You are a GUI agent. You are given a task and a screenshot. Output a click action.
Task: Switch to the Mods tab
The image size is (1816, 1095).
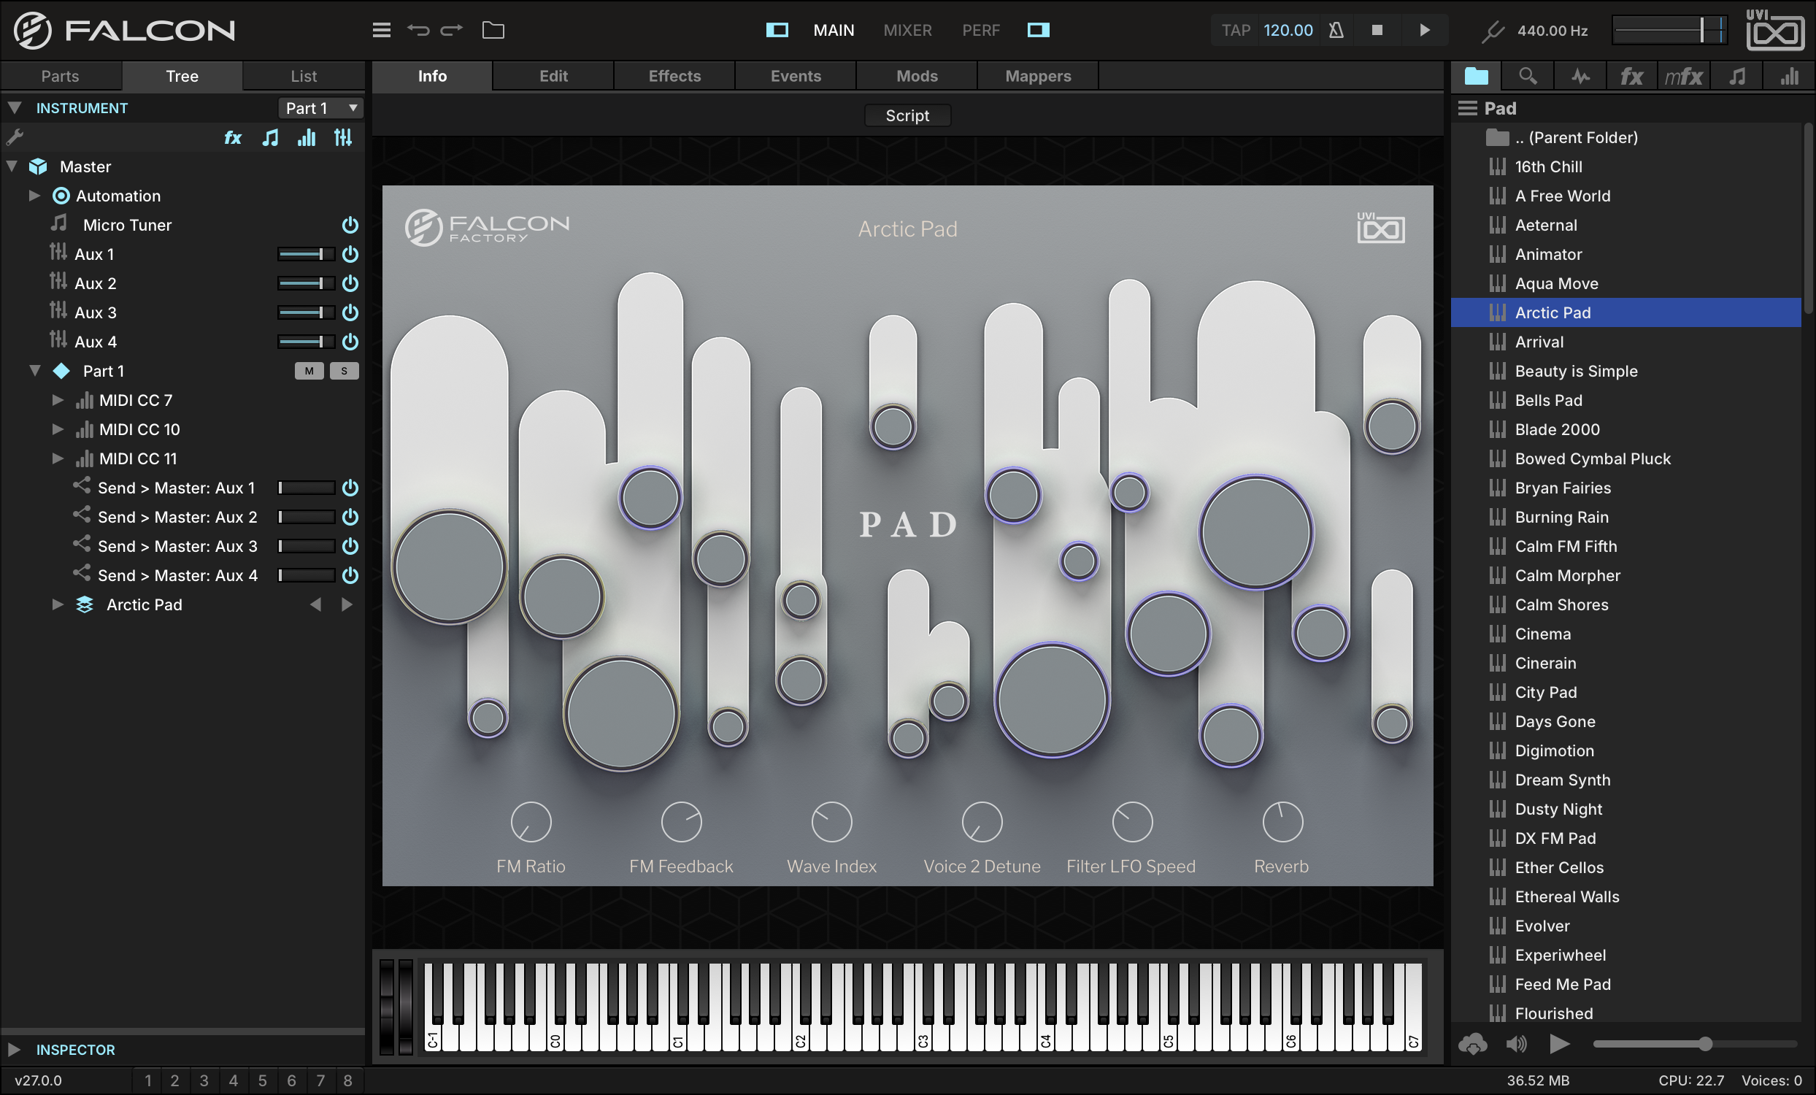pos(917,76)
